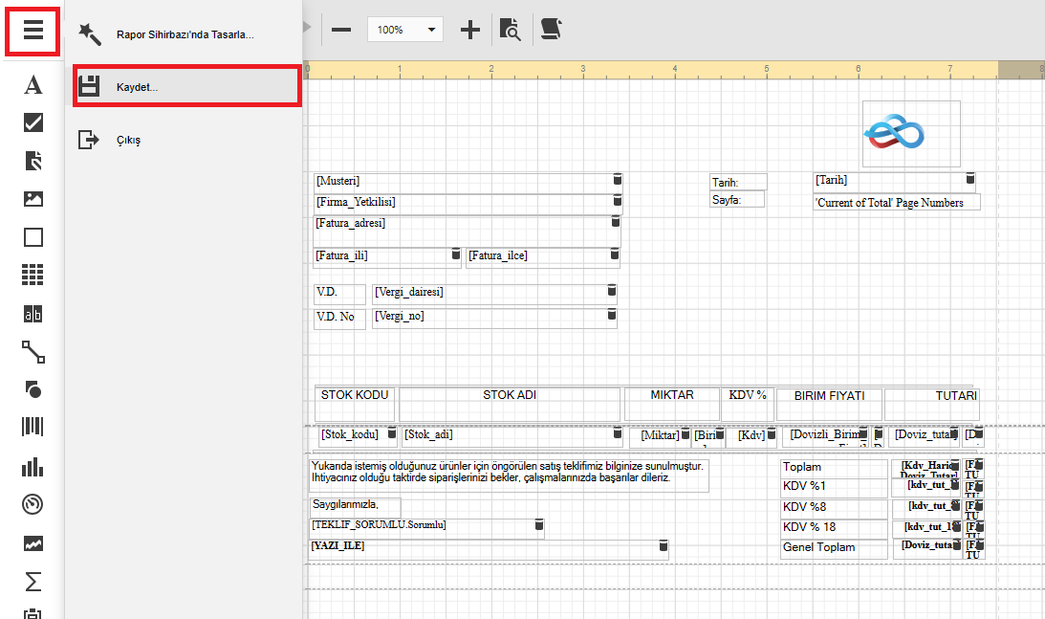The height and width of the screenshot is (619, 1045).
Task: Select the Barcode control tool
Action: pyautogui.click(x=33, y=428)
